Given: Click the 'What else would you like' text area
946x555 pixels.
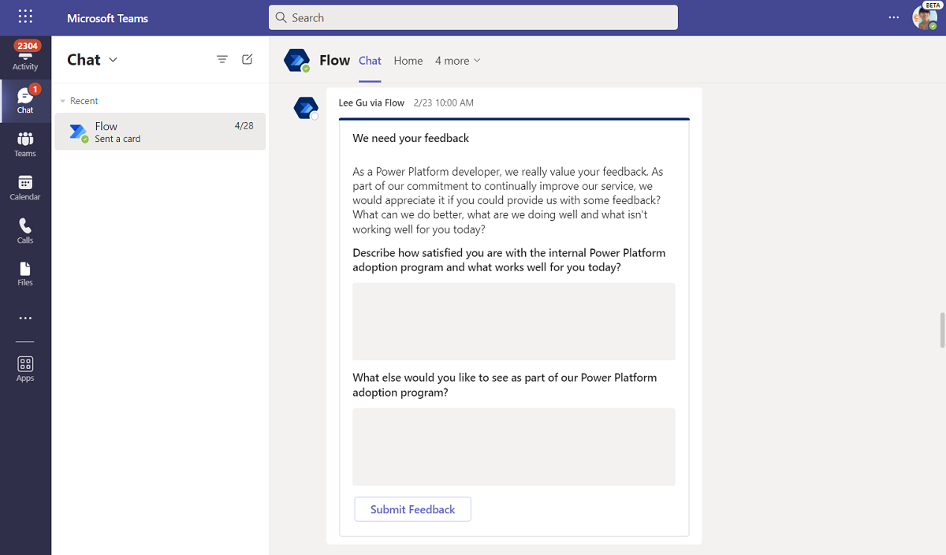Looking at the screenshot, I should pos(514,446).
